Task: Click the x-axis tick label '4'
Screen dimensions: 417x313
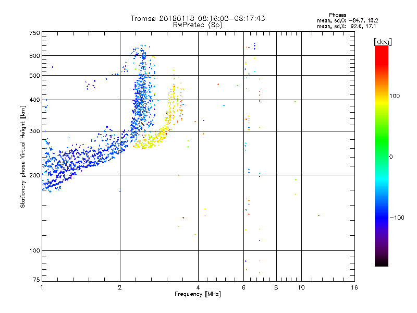Action: pos(198,287)
